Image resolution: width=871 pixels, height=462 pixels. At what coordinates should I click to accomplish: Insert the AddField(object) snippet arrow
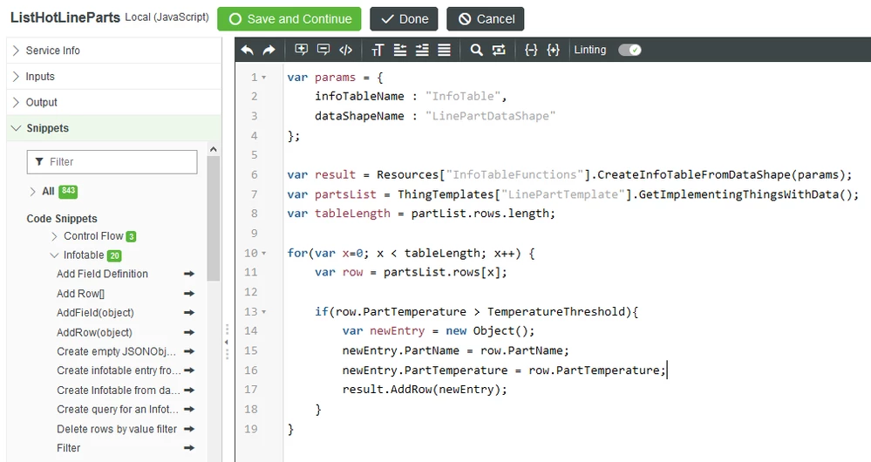[189, 313]
